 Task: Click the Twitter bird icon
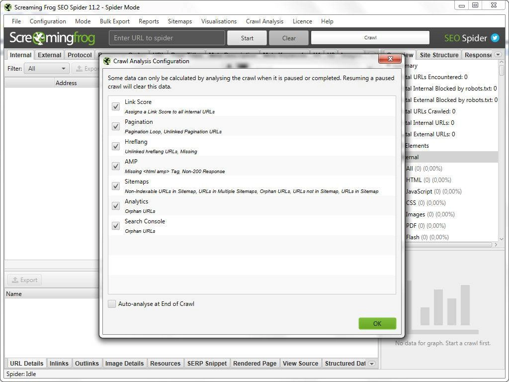click(495, 38)
